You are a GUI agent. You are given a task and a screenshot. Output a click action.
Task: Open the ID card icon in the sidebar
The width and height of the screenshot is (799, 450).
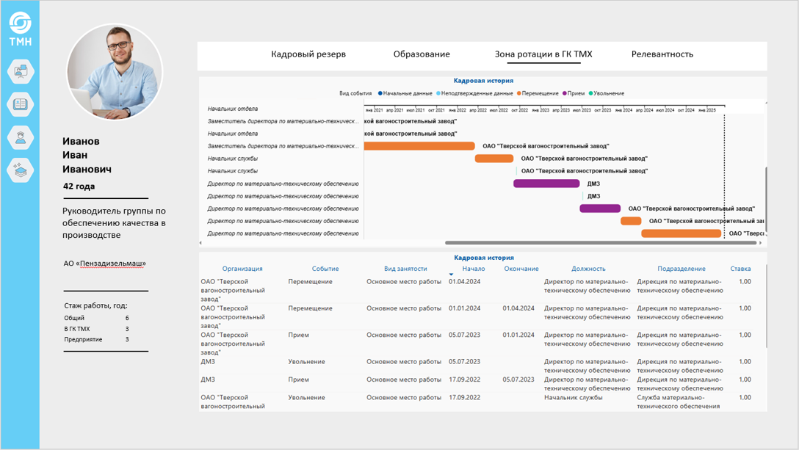click(x=21, y=104)
